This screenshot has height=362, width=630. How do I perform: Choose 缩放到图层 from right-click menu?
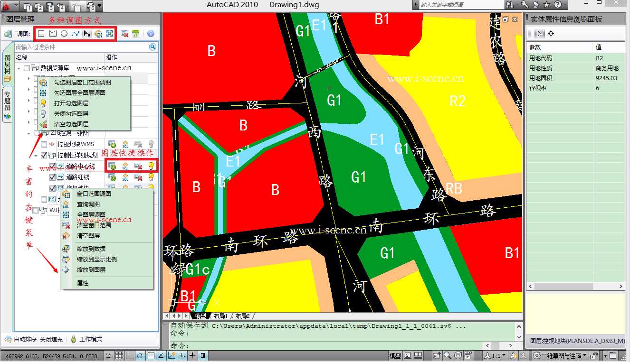[91, 269]
